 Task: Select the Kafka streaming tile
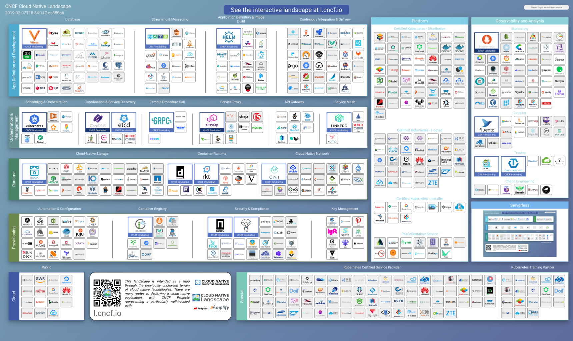pos(190,66)
